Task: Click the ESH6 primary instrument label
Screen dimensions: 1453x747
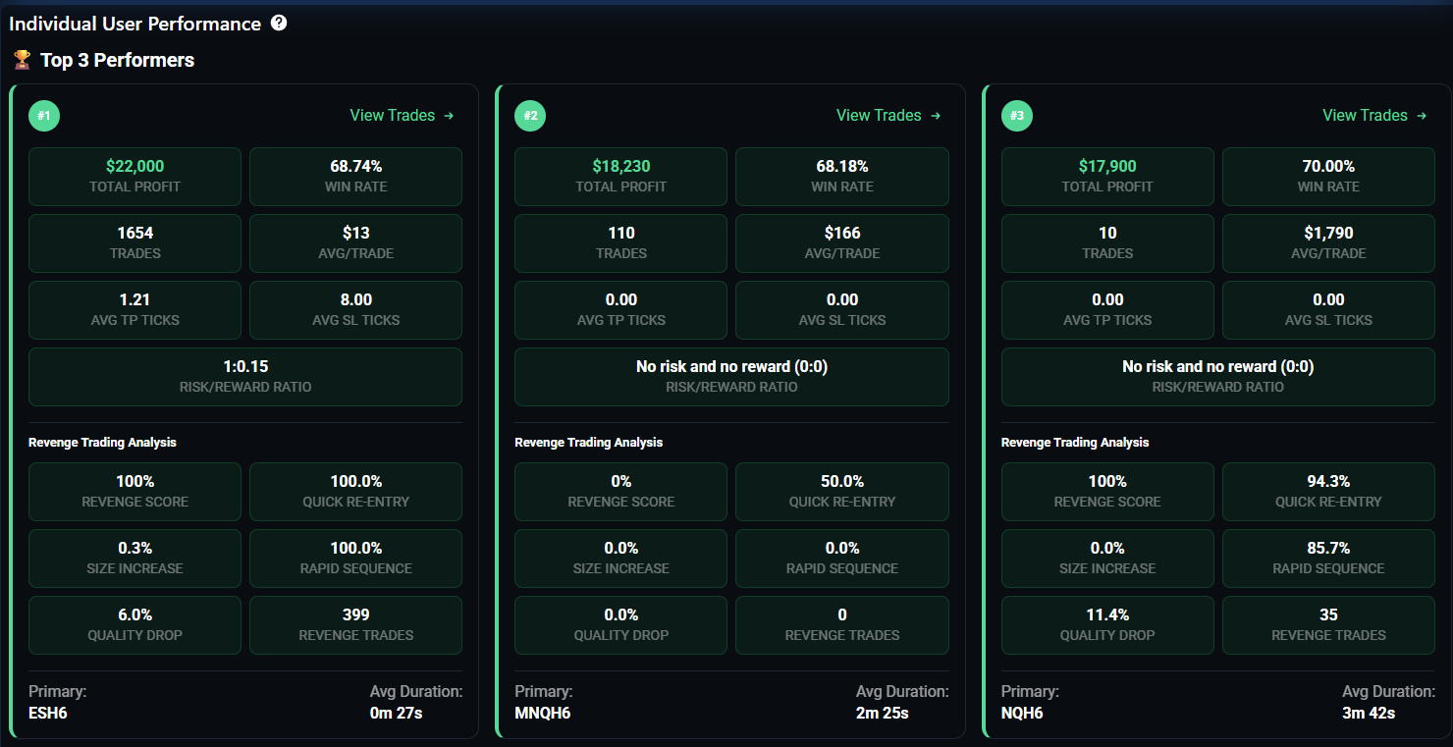Action: point(48,713)
